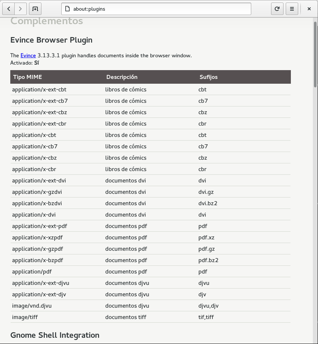The image size is (318, 344).
Task: Select the application/x-ext-dvi cell
Action: click(39, 181)
